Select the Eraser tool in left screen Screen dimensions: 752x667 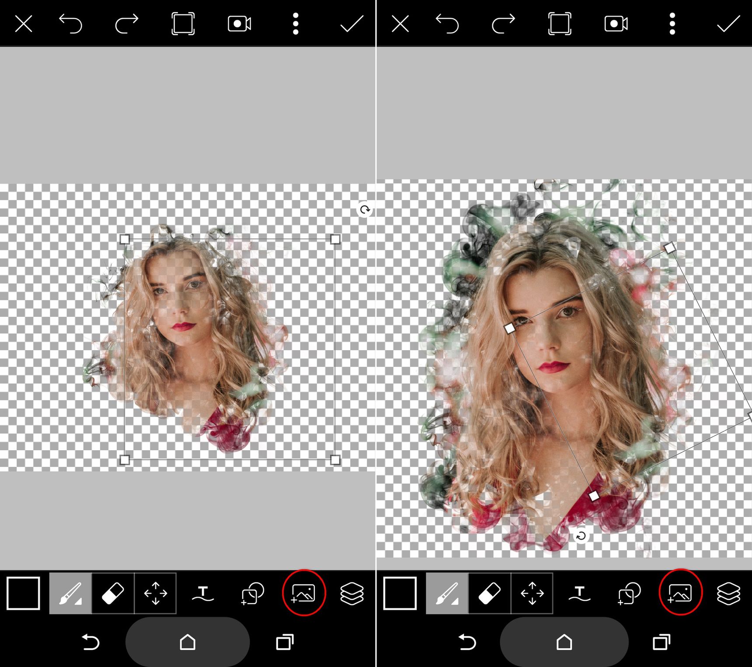tap(113, 593)
